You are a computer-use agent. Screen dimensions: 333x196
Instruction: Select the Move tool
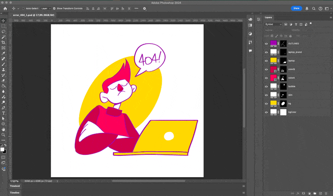pos(4,21)
